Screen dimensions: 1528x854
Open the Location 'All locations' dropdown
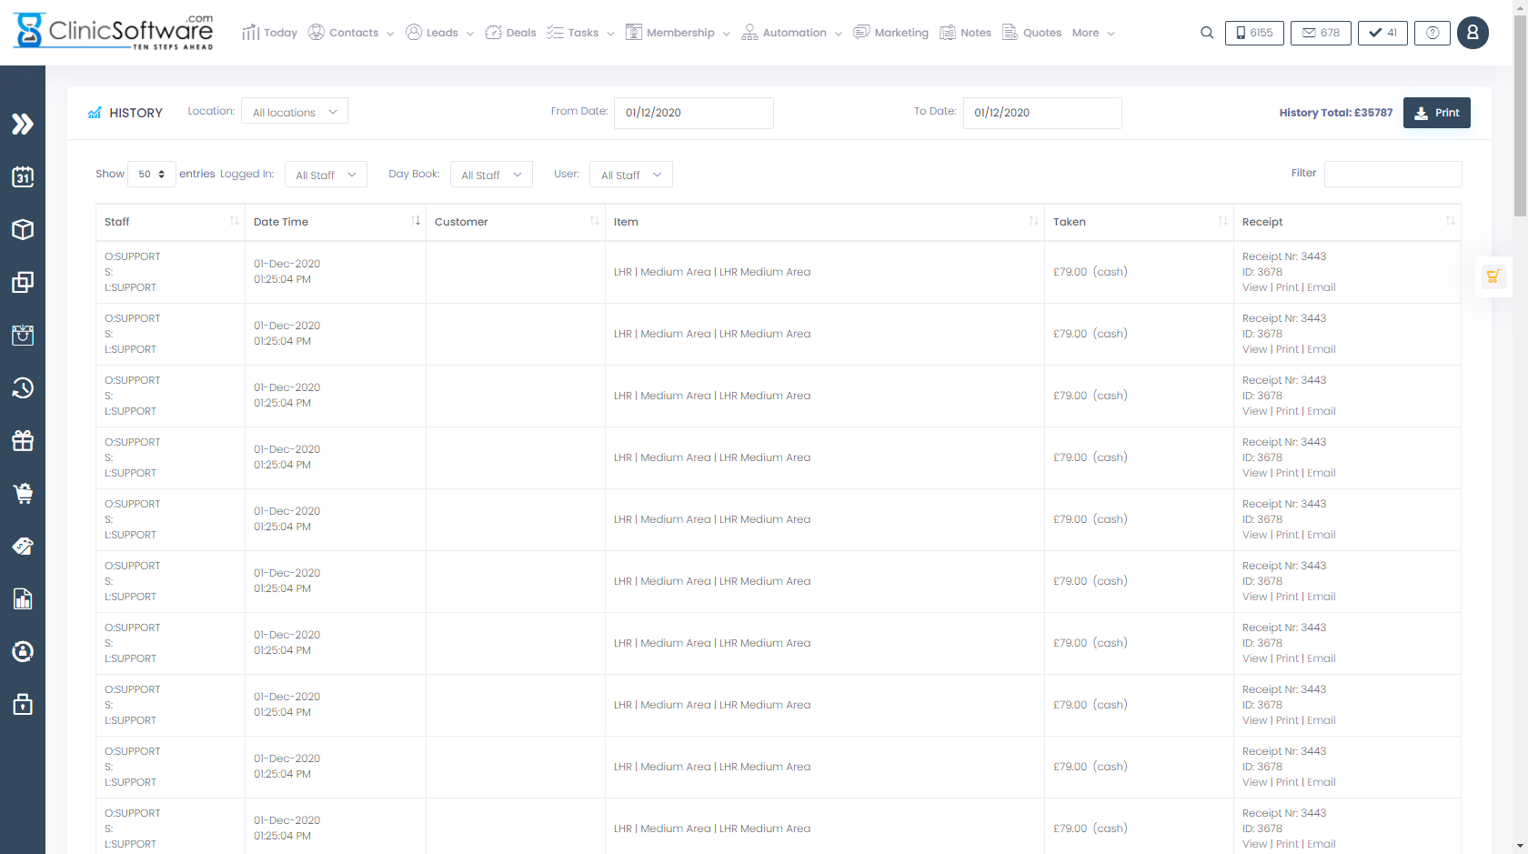click(295, 112)
